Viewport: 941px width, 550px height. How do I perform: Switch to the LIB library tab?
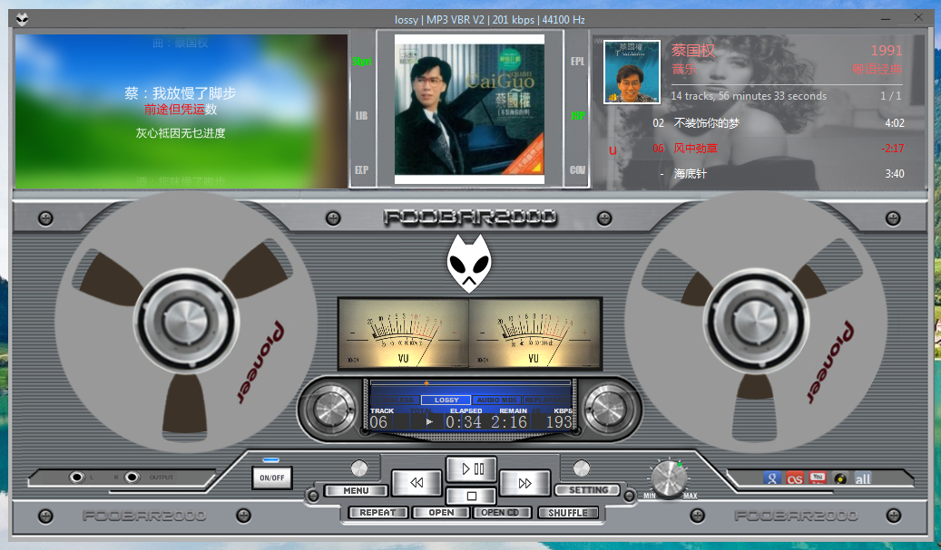coord(361,116)
